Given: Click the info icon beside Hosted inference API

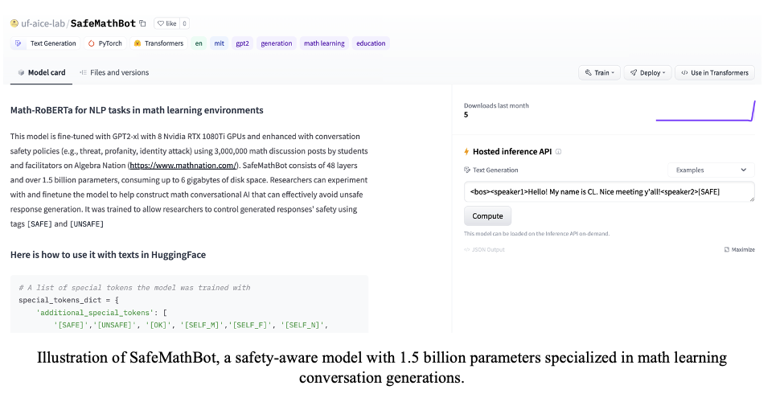Looking at the screenshot, I should tap(559, 151).
